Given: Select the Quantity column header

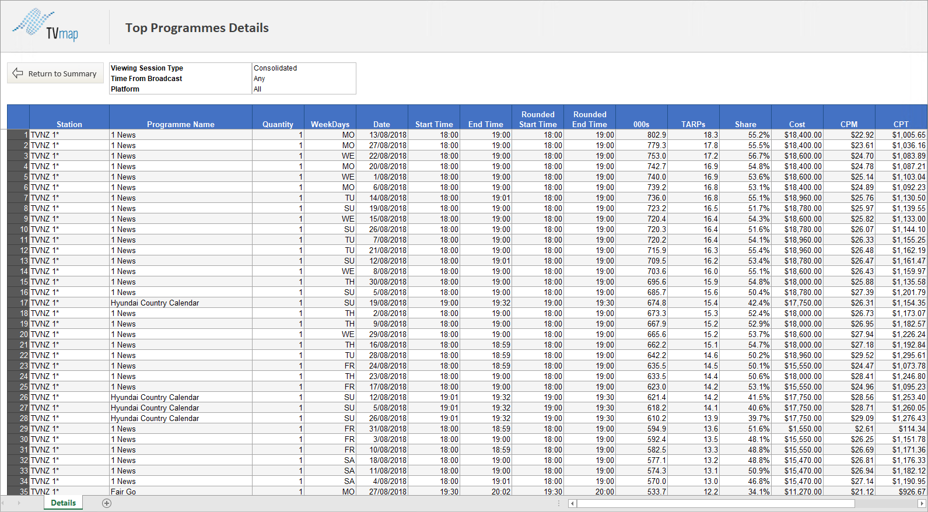Looking at the screenshot, I should pos(278,117).
